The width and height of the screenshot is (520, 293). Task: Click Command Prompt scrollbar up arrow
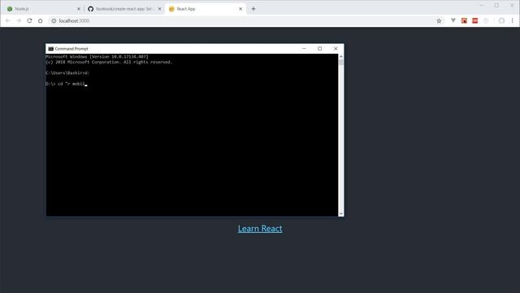pos(341,57)
